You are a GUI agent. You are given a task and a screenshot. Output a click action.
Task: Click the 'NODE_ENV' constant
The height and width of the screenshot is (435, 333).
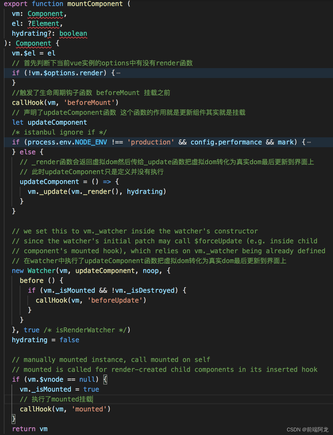[91, 142]
